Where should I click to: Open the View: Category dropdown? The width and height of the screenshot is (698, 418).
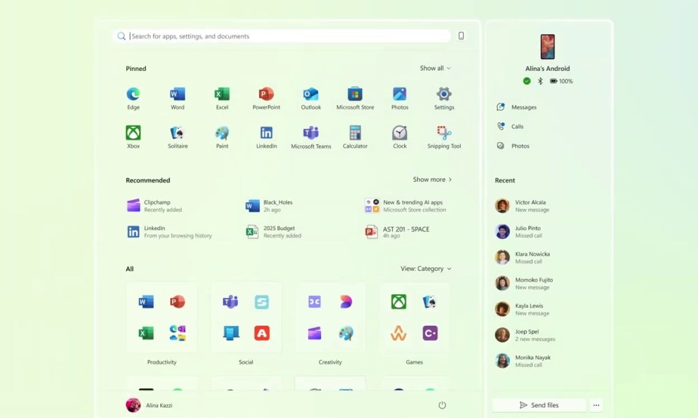click(425, 269)
